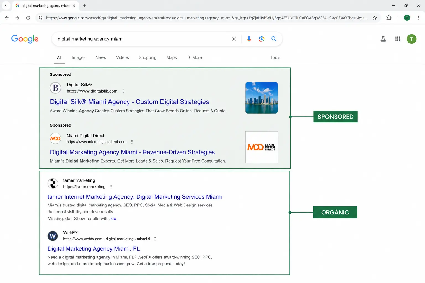This screenshot has width=425, height=283.
Task: Open Google apps grid
Action: pyautogui.click(x=398, y=39)
